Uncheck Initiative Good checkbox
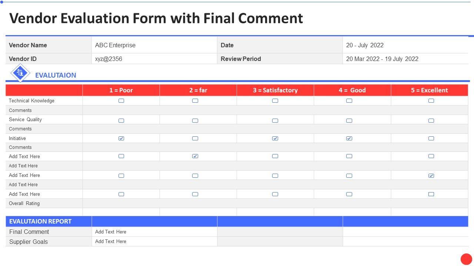Screen dimensions: 474x266 click(x=349, y=139)
